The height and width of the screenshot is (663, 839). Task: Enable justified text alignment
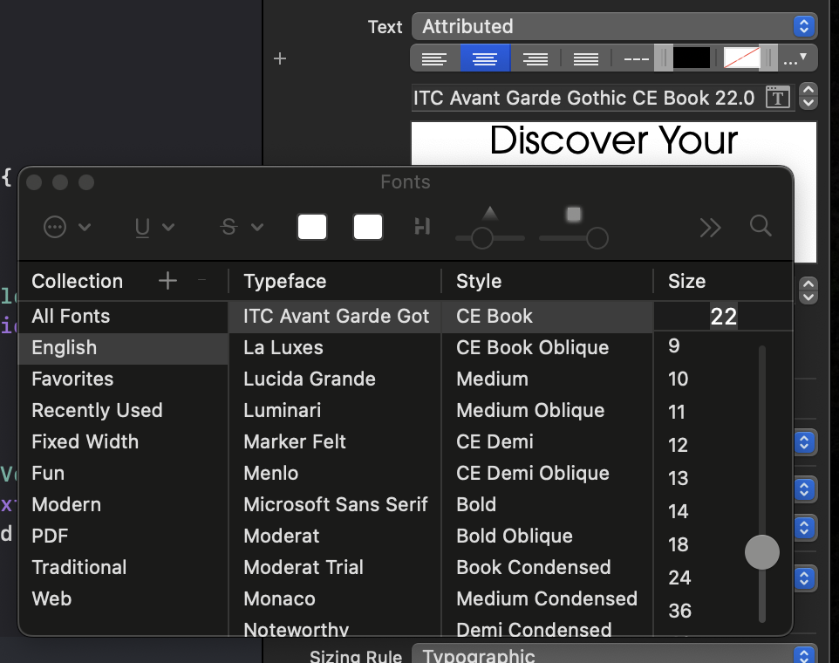click(585, 58)
